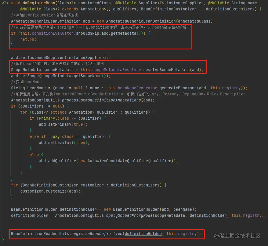Click the processCommonDefinitionAnnotations method call
The width and height of the screenshot is (268, 246).
click(x=101, y=100)
